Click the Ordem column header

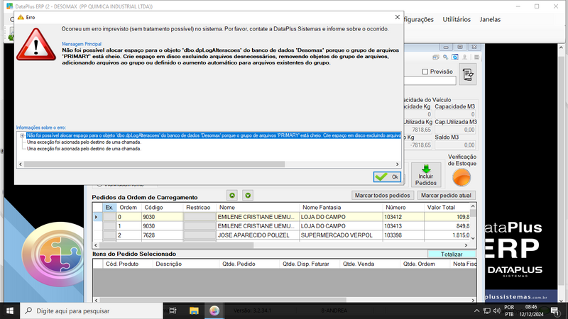click(x=129, y=208)
